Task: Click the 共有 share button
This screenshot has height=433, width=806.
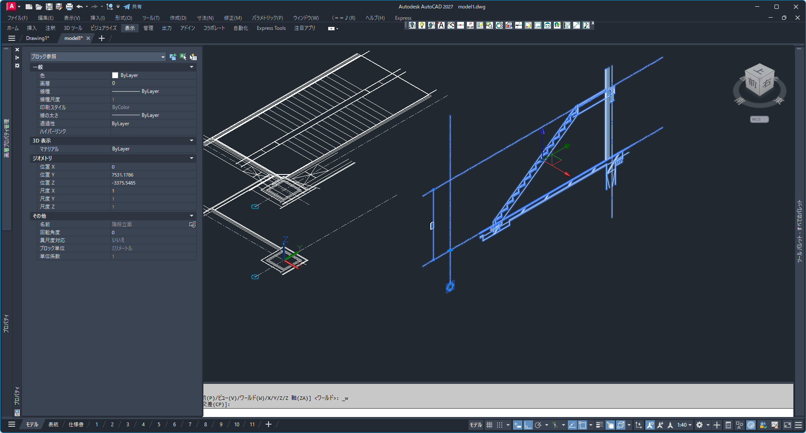Action: pos(133,7)
